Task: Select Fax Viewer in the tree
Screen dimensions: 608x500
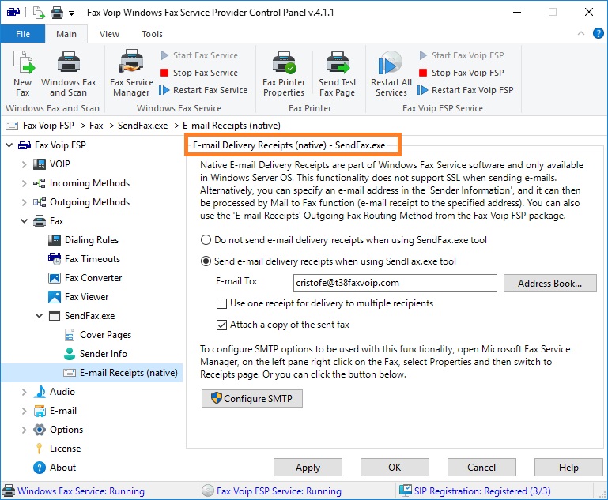Action: pos(86,297)
